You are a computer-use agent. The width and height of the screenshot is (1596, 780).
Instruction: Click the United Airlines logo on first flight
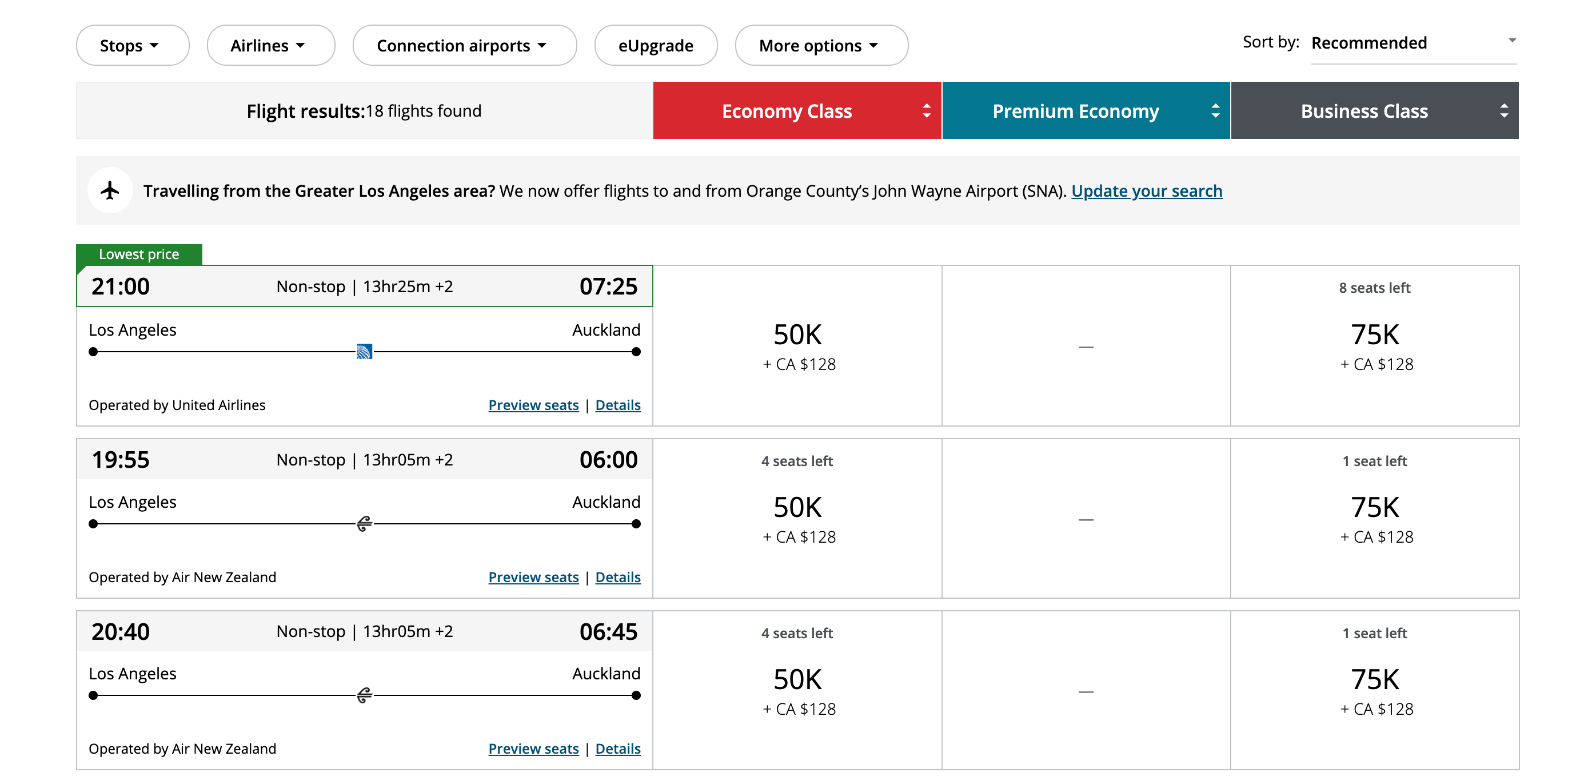[x=364, y=352]
